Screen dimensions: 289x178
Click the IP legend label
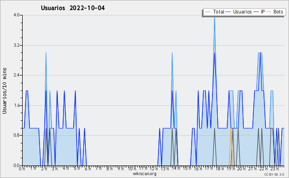pyautogui.click(x=263, y=12)
